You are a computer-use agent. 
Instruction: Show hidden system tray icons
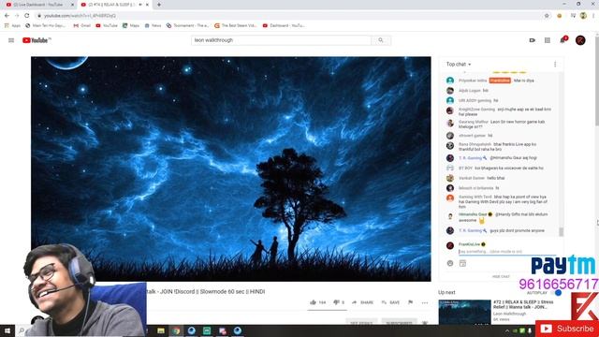(507, 330)
